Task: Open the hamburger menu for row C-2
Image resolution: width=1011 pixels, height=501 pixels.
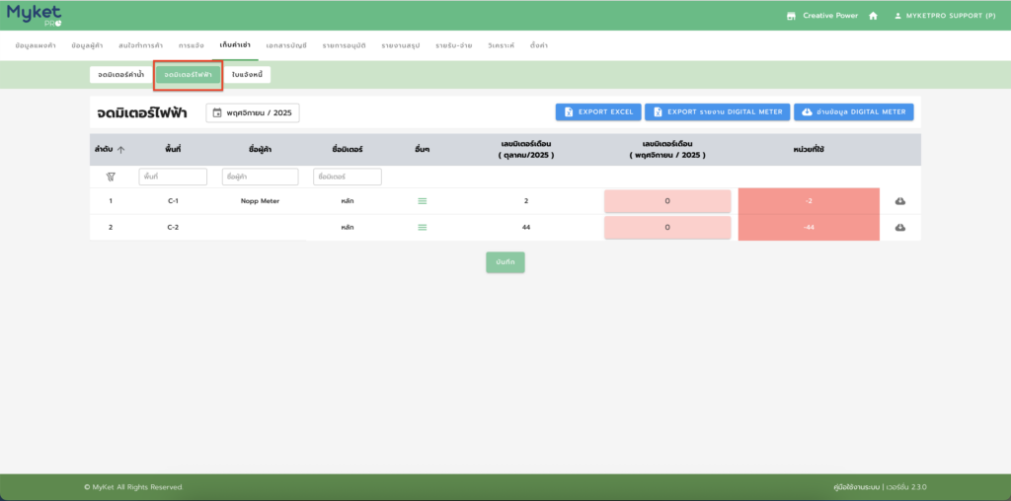Action: (x=423, y=227)
